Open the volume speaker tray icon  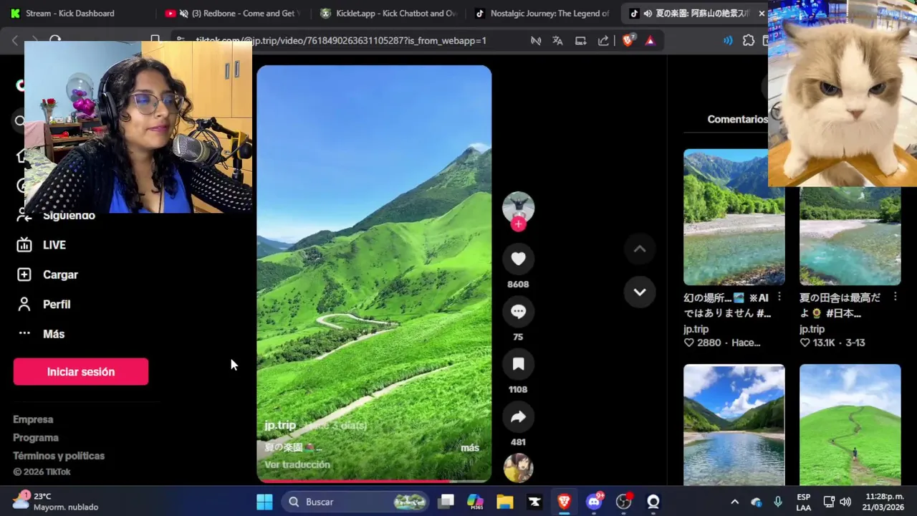pos(845,502)
